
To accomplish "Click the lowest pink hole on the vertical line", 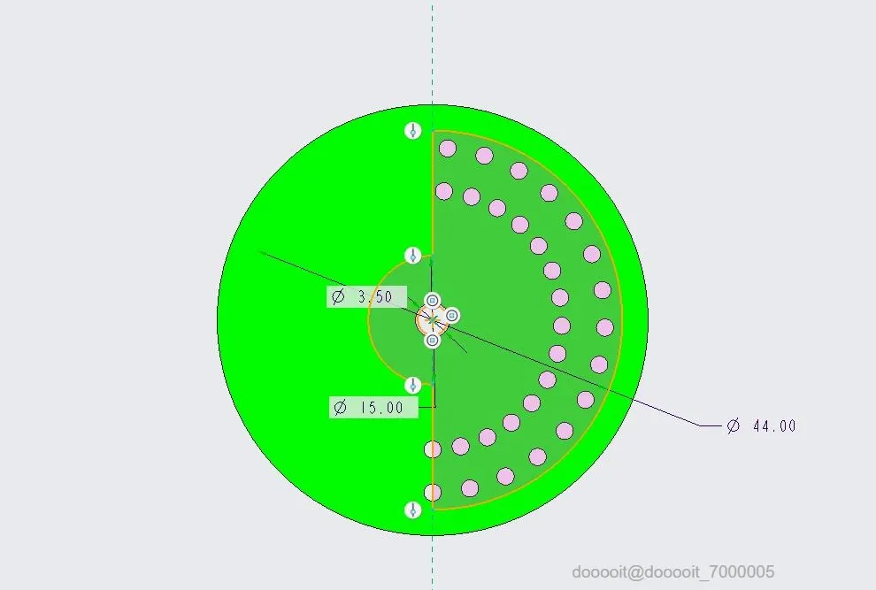I will click(x=433, y=492).
